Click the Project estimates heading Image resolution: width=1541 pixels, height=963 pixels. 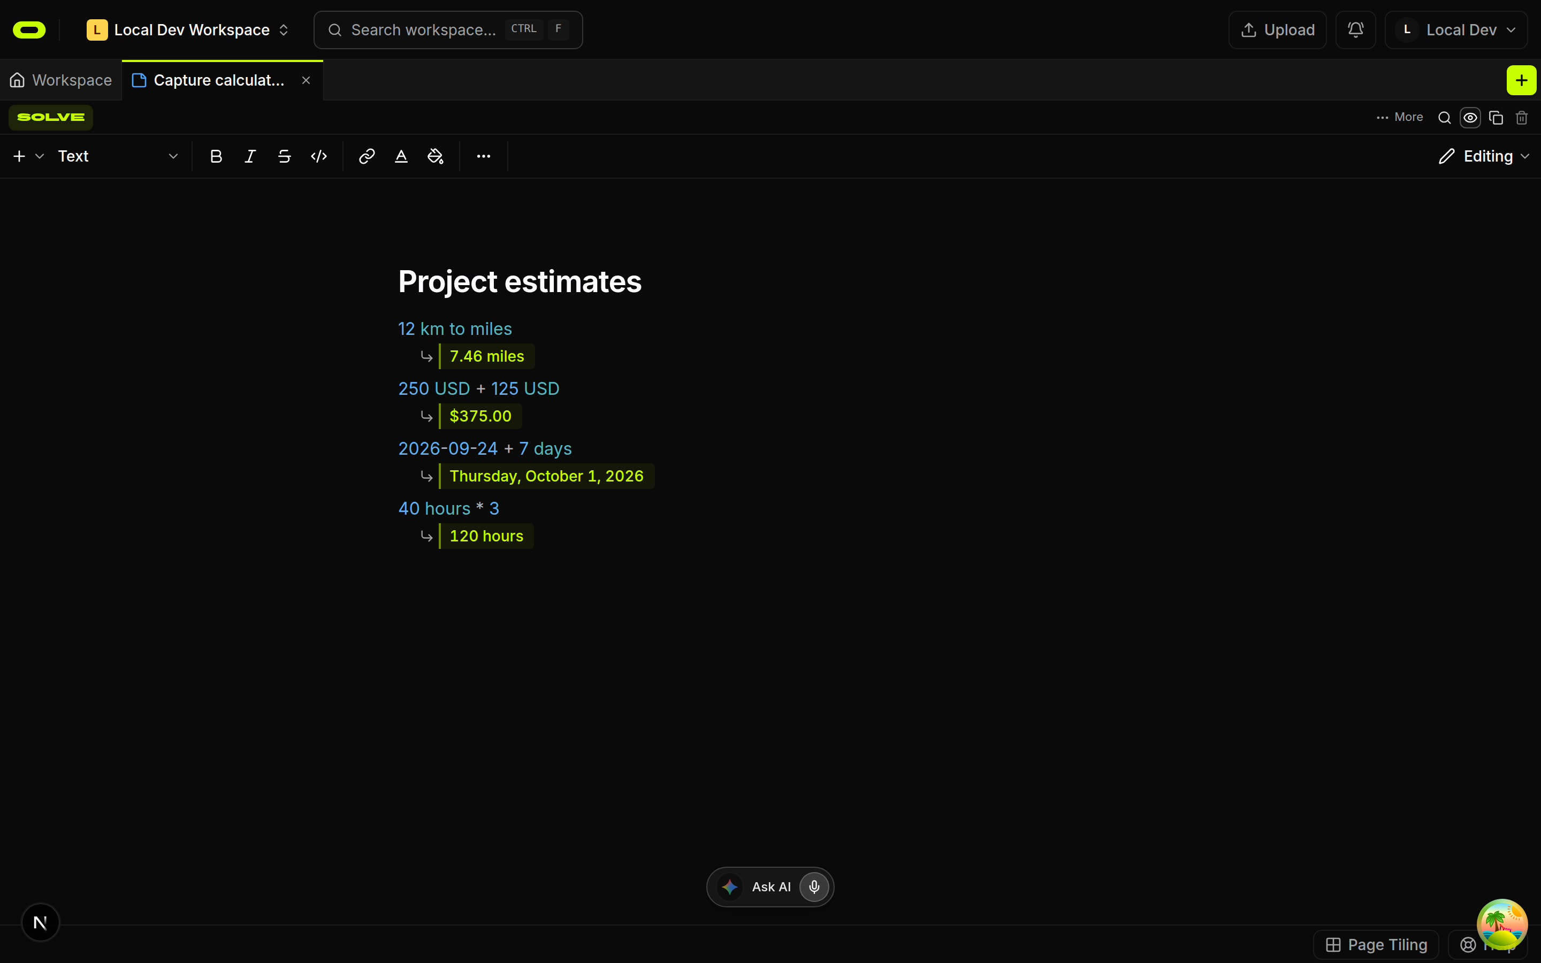520,281
